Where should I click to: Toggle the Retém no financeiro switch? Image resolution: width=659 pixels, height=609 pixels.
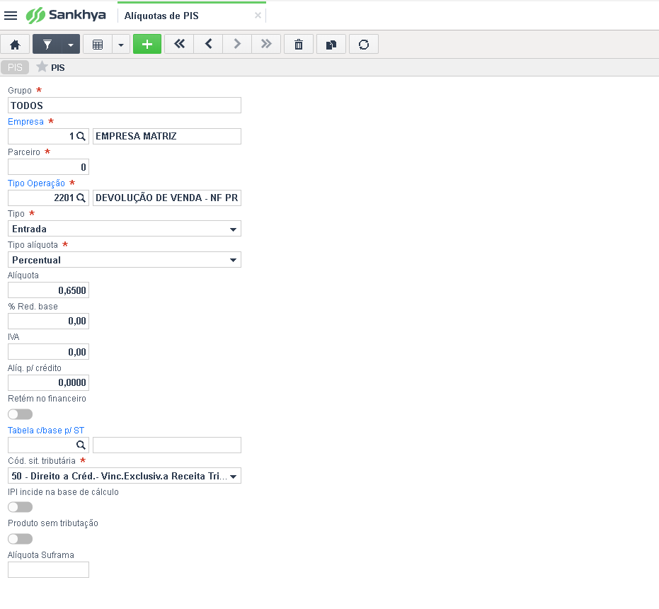pos(20,414)
